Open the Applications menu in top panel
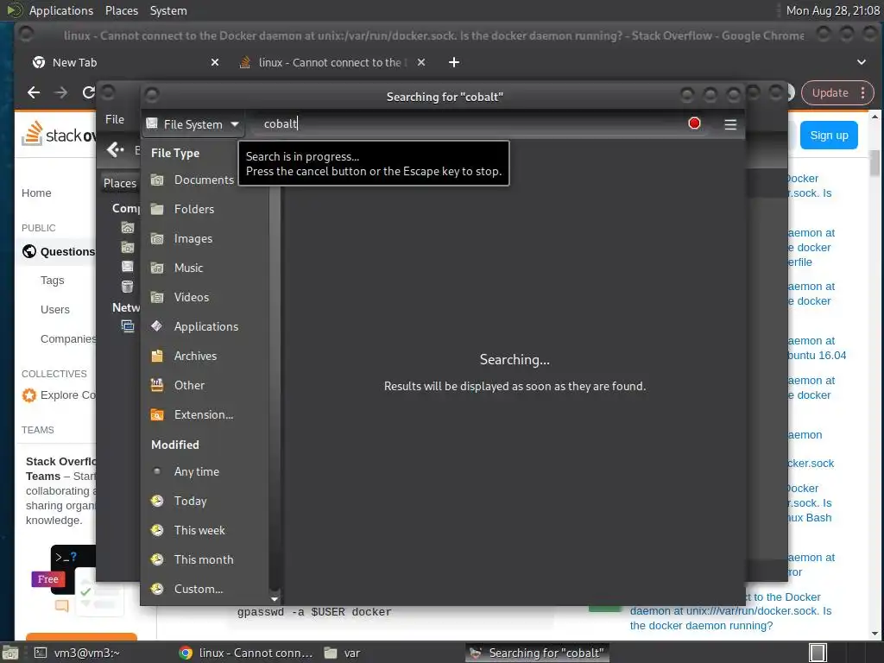The image size is (884, 663). tap(61, 10)
